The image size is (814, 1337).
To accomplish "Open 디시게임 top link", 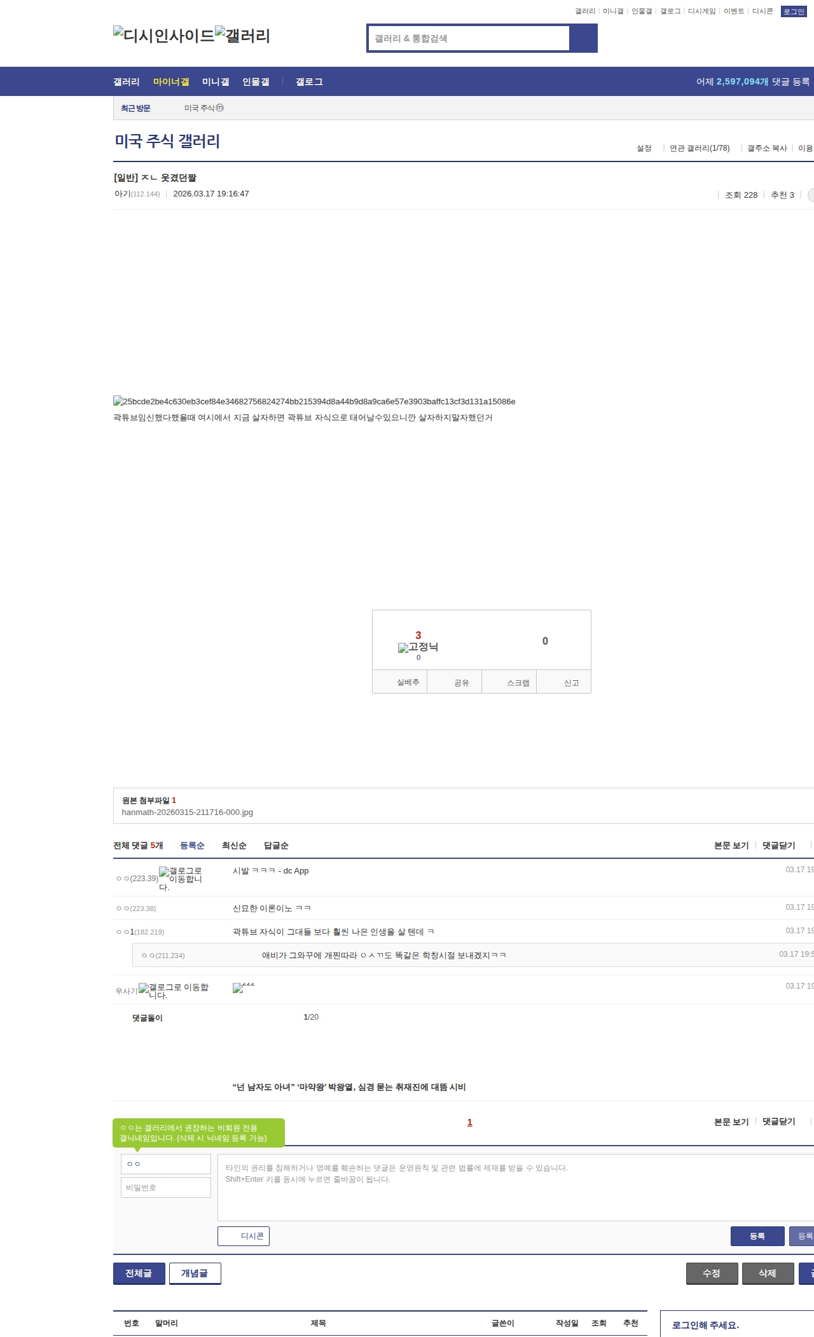I will tap(701, 11).
